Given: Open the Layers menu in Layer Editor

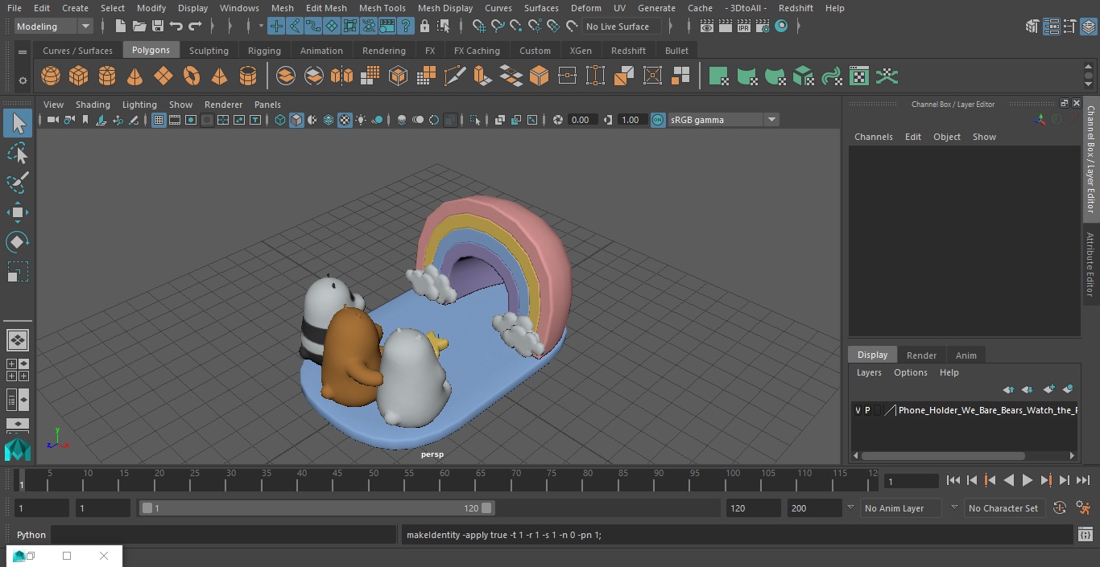Looking at the screenshot, I should point(868,372).
